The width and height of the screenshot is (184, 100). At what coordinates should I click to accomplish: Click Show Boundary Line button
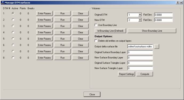(x=152, y=31)
